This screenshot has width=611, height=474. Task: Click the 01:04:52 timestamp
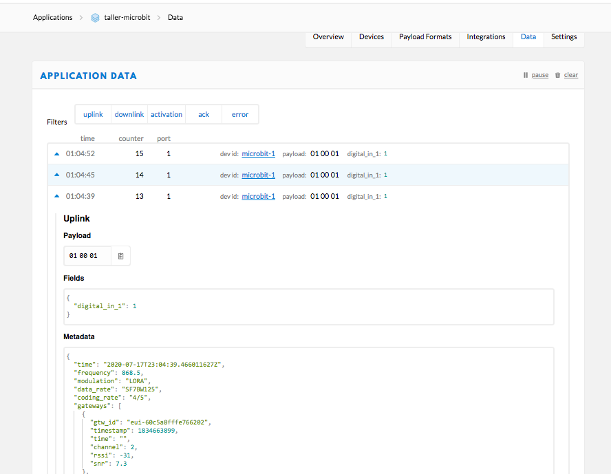click(x=81, y=153)
